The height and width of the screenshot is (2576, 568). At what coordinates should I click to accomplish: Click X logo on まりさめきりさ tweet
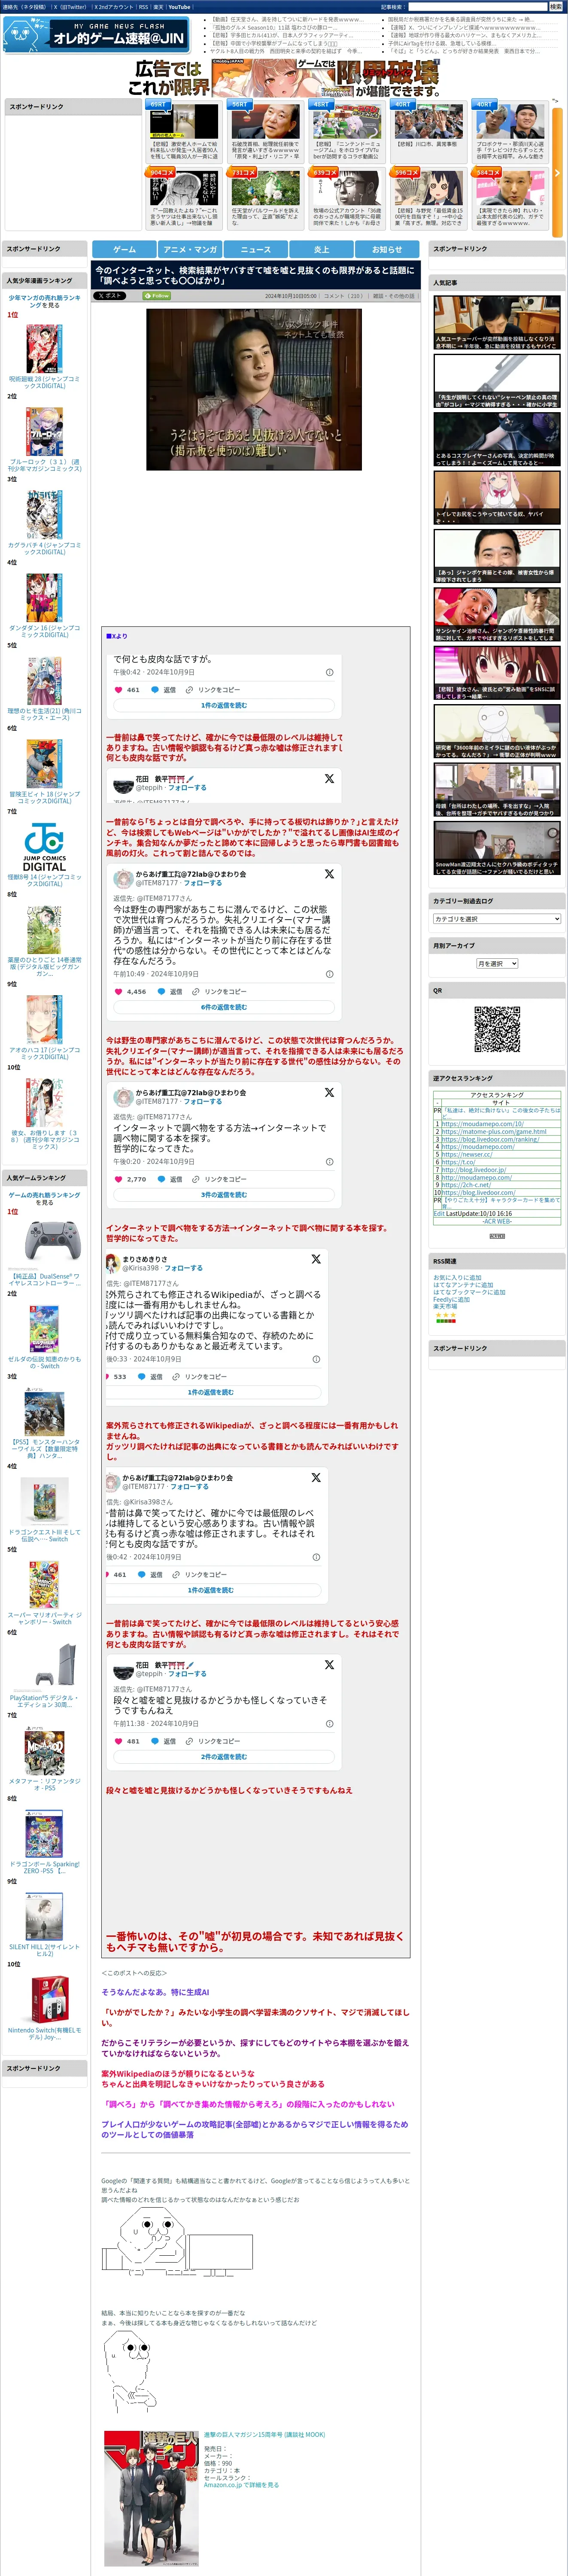315,1259
